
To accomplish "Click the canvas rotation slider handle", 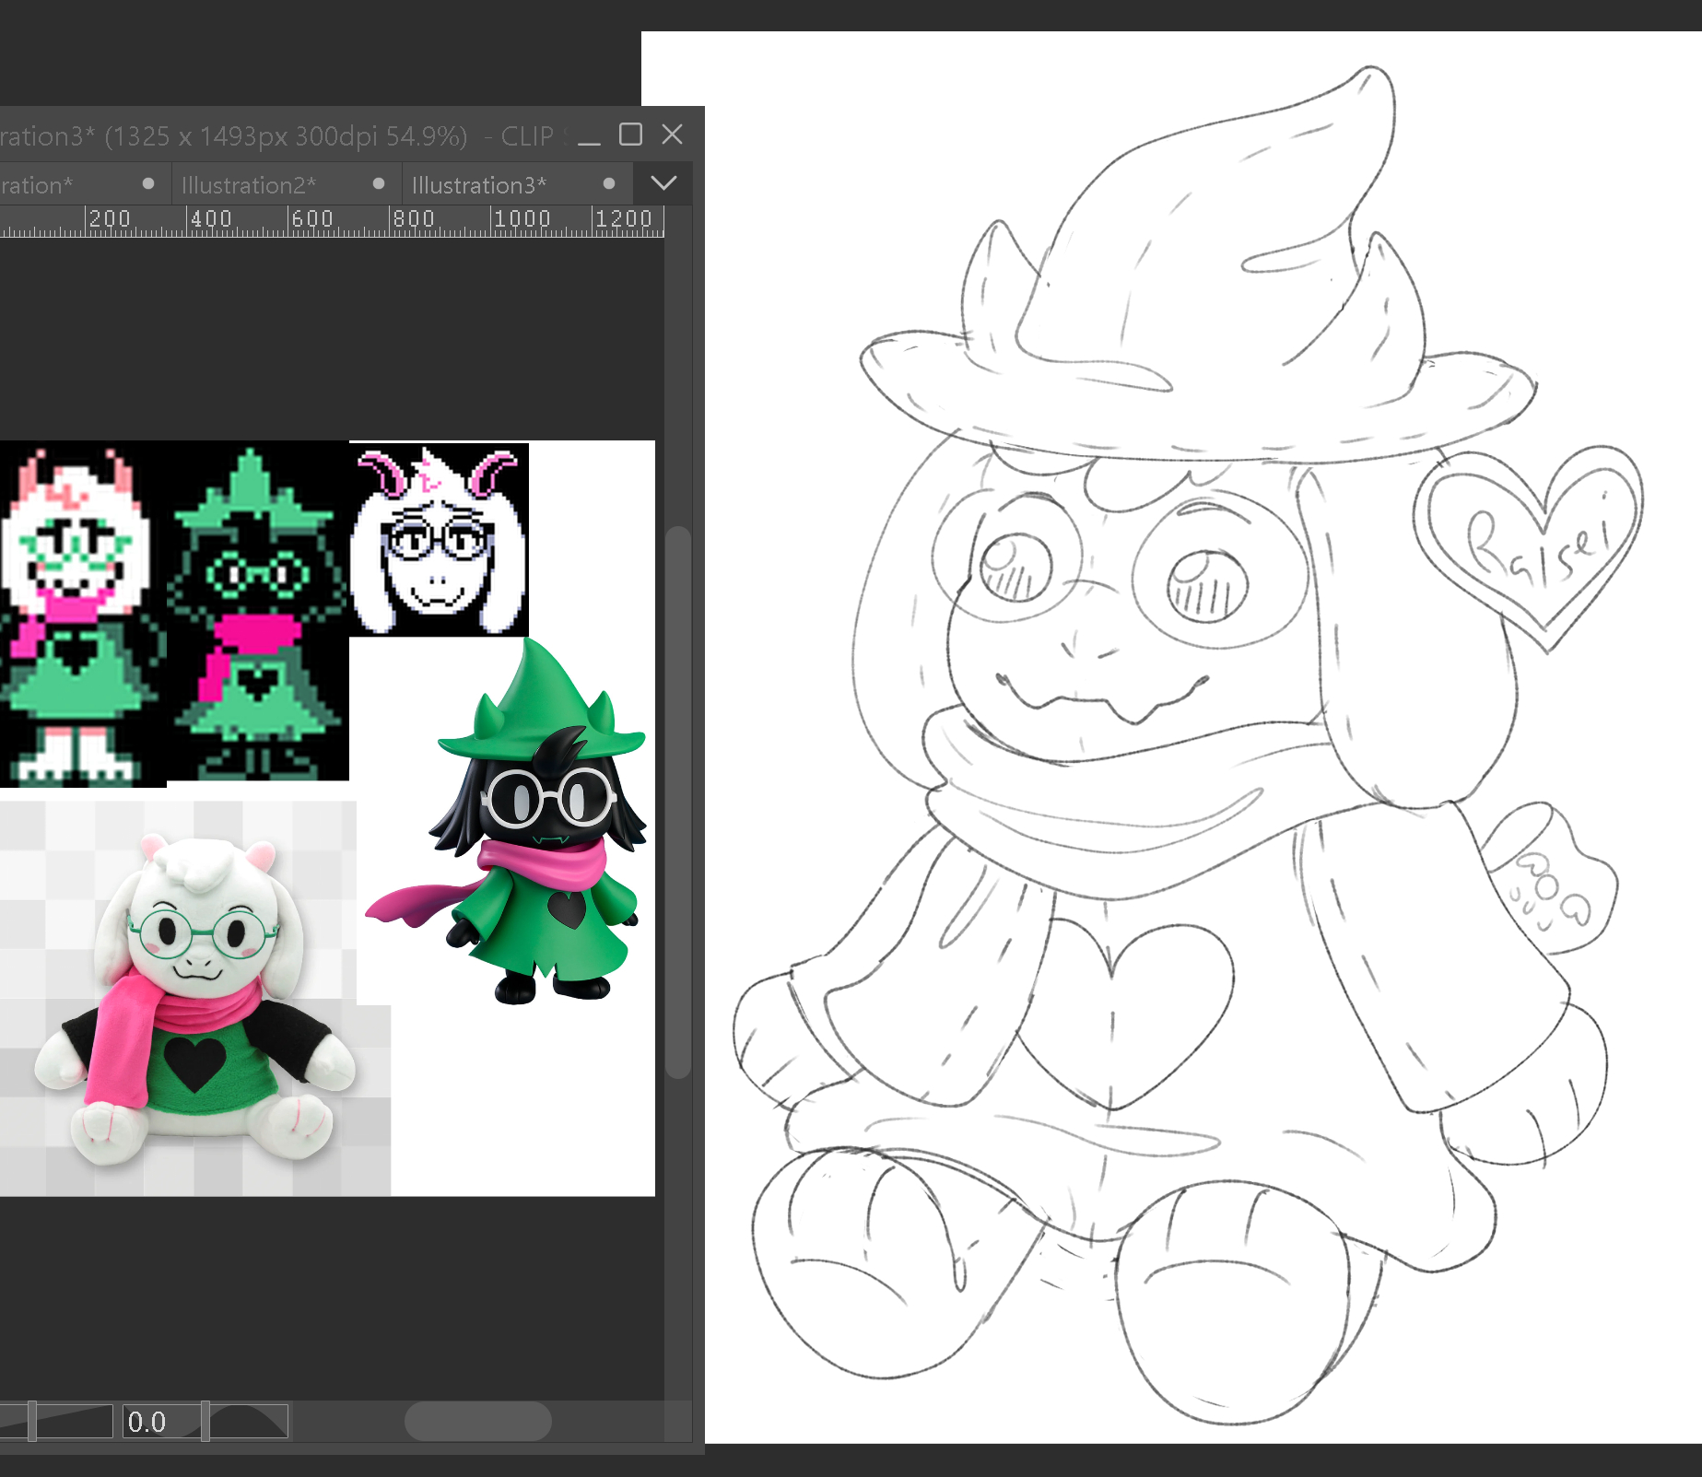I will pos(205,1422).
